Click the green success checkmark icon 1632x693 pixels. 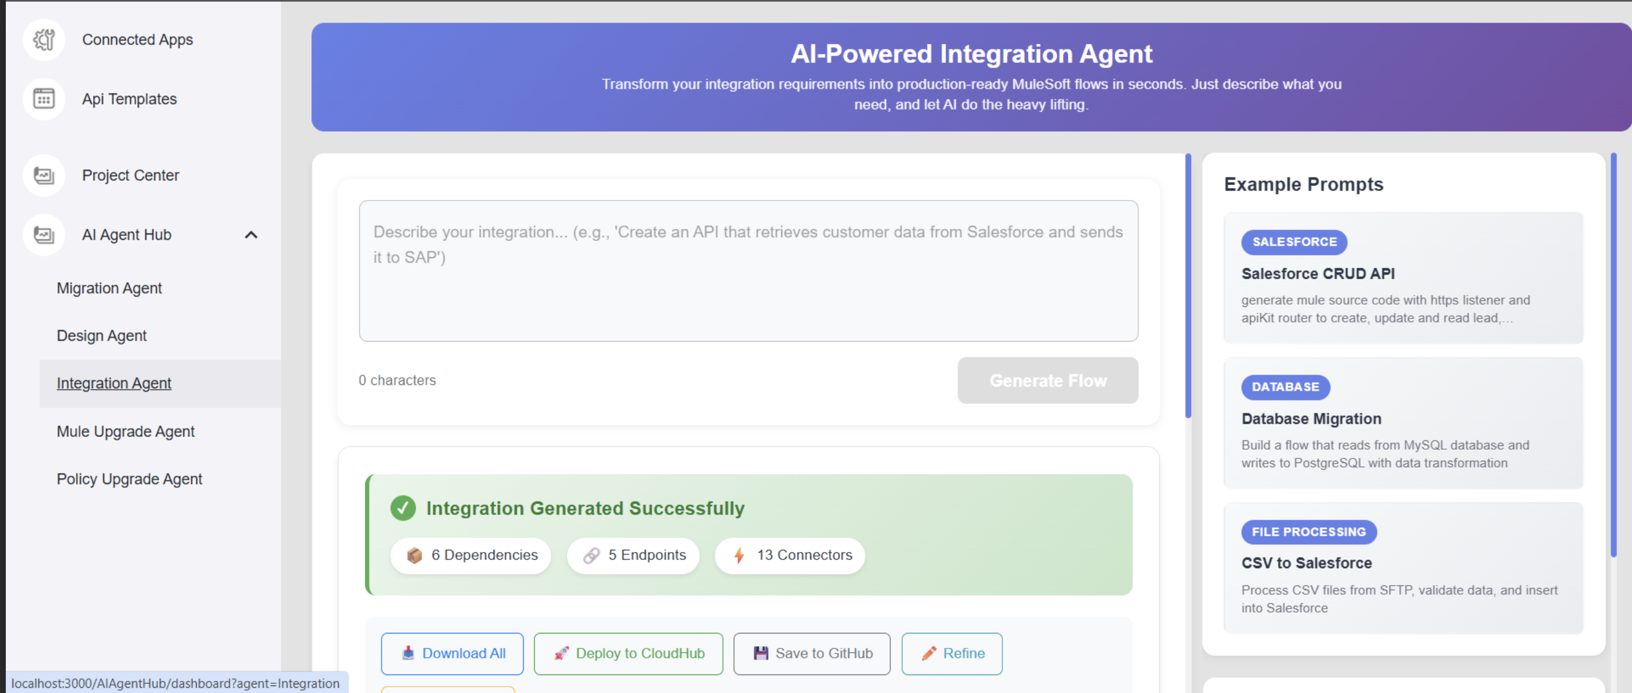(403, 508)
